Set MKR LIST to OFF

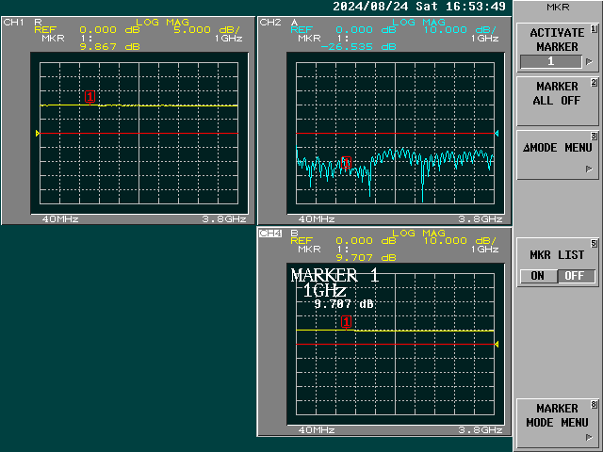coord(573,276)
